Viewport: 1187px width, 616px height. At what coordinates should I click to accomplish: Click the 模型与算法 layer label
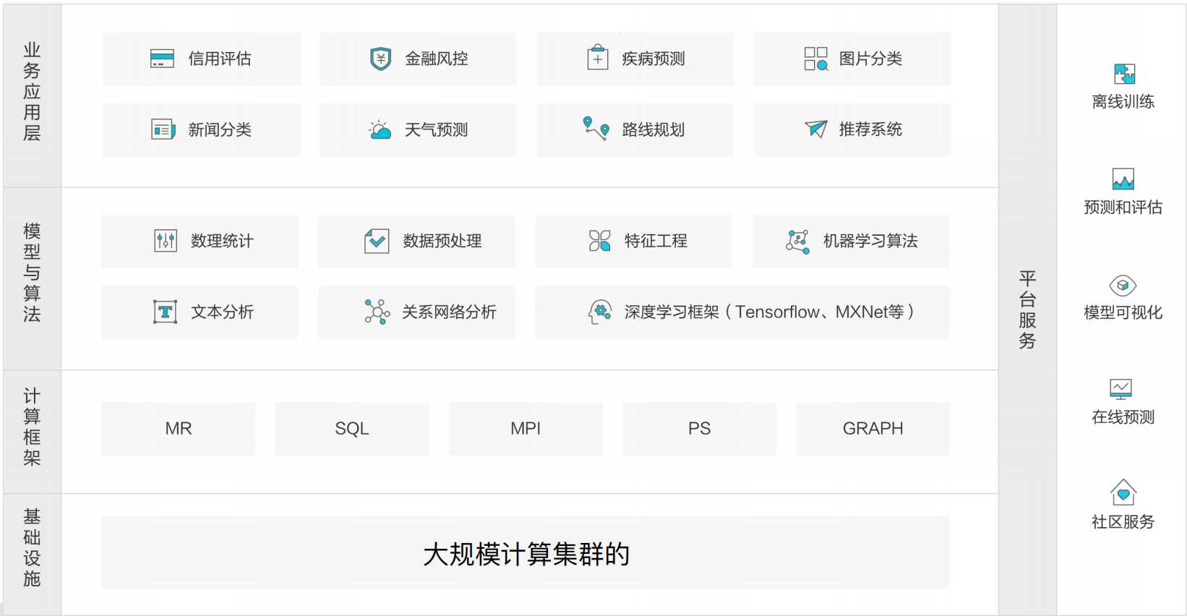[x=32, y=273]
